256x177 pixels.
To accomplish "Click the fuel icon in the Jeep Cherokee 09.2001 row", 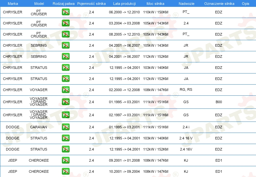I will (65, 160).
